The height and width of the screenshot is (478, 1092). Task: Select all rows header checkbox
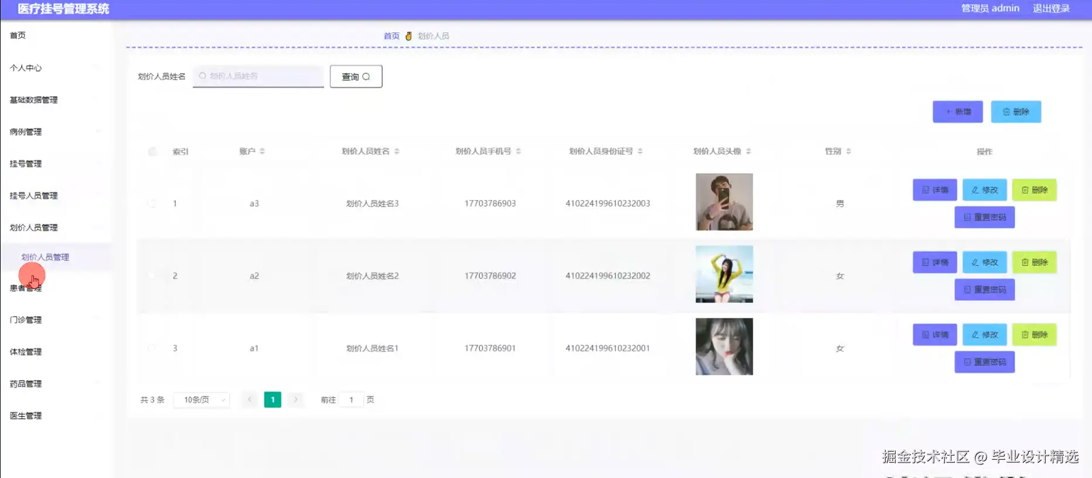pyautogui.click(x=152, y=151)
